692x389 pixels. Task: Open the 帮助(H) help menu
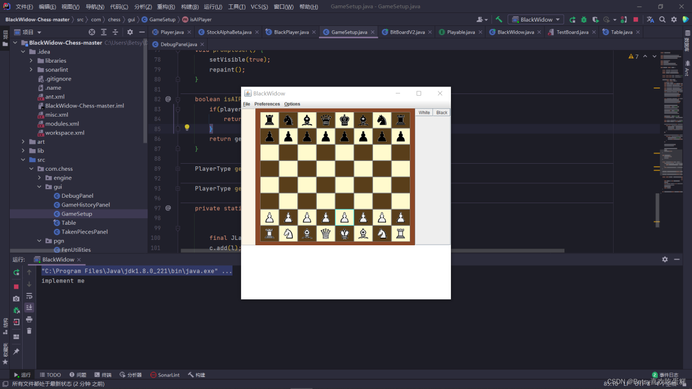coord(309,7)
